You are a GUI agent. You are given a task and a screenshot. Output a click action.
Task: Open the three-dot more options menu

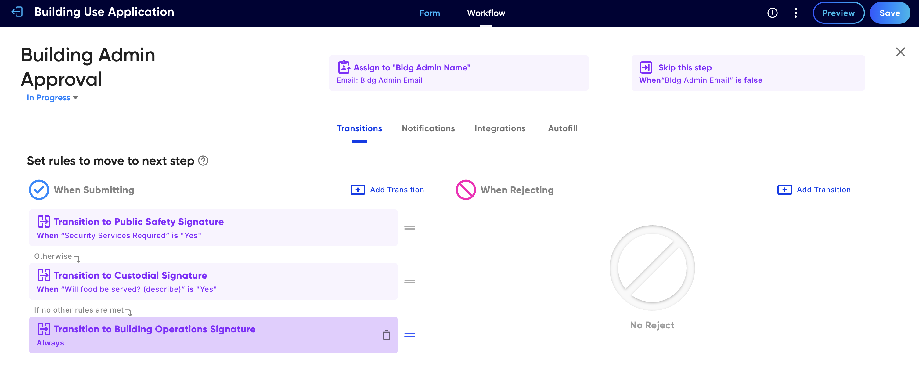coord(795,13)
